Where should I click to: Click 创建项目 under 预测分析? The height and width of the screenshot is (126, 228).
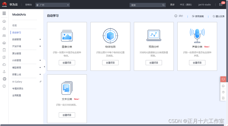point(154,63)
